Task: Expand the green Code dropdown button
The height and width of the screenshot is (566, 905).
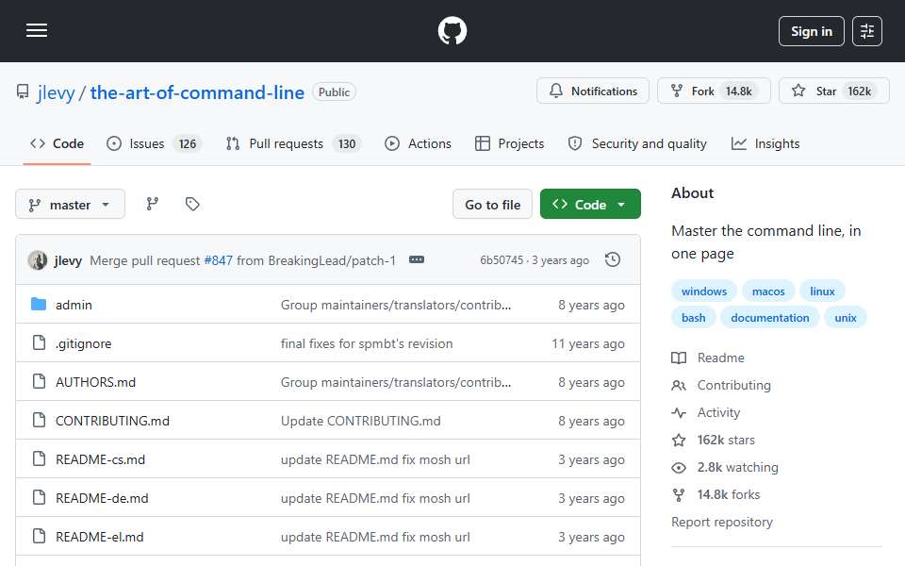Action: [590, 205]
